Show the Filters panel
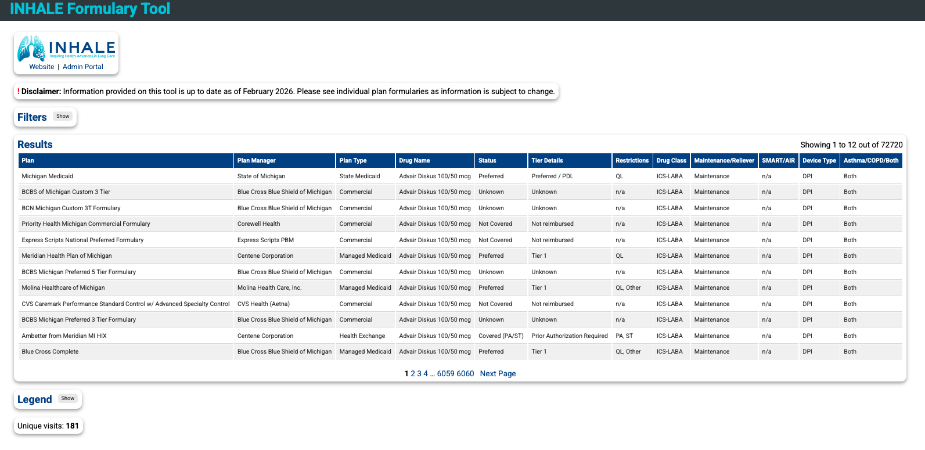 63,116
